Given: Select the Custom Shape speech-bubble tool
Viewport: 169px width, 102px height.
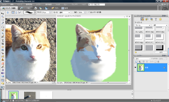Looking at the screenshot, I should [x=3, y=76].
